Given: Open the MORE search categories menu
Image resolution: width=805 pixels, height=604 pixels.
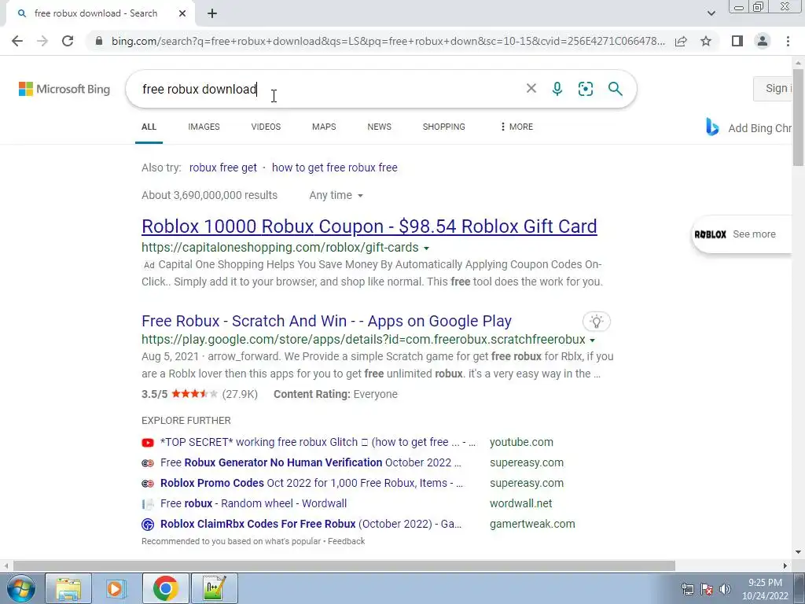Looking at the screenshot, I should click(516, 127).
